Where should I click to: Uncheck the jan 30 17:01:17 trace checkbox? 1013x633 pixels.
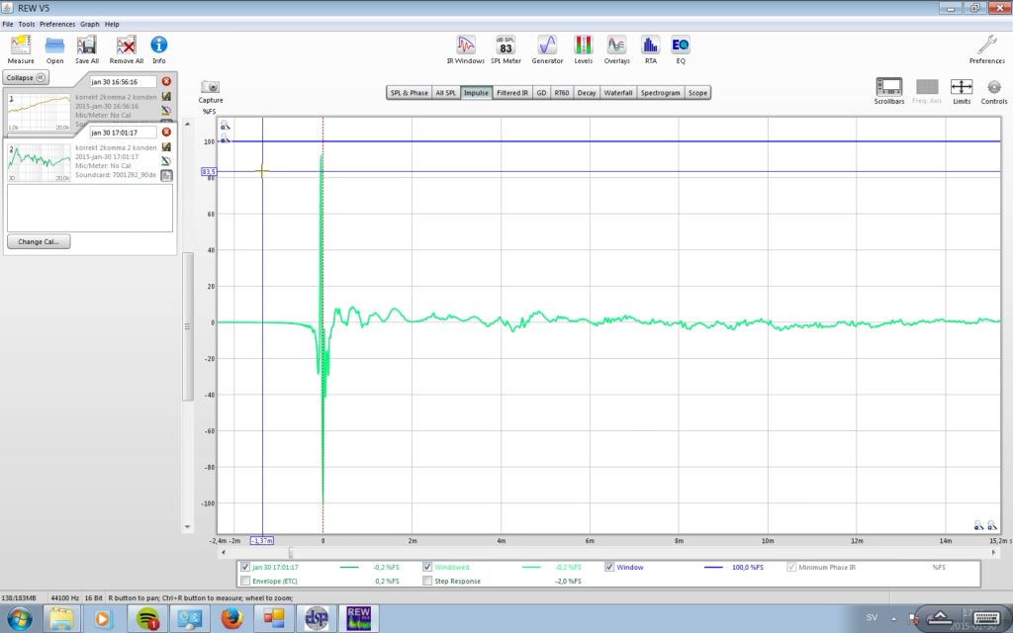tap(245, 567)
